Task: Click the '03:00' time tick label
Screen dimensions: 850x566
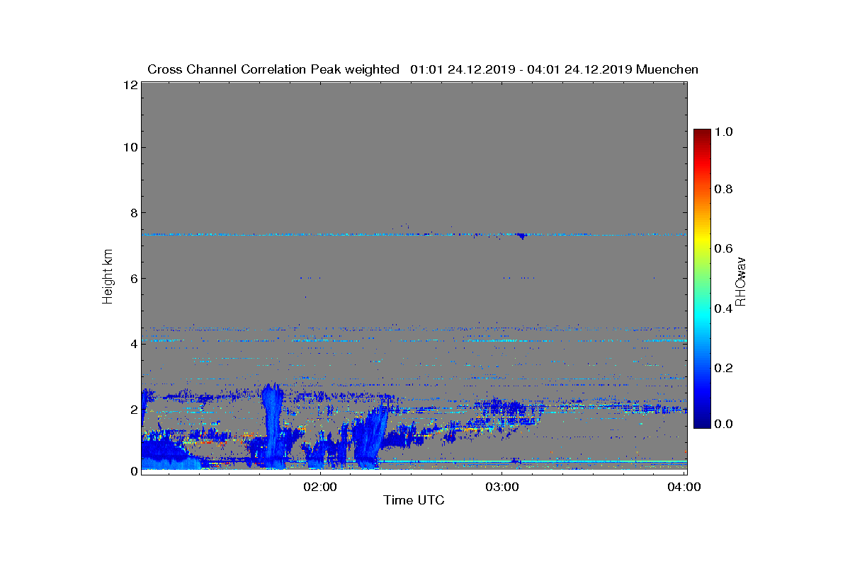Action: coord(502,487)
